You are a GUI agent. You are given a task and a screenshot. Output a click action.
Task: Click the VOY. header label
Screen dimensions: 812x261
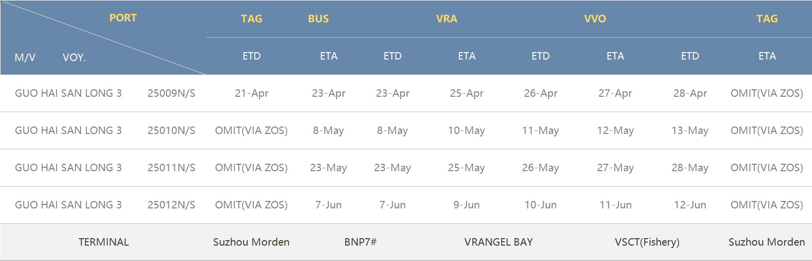point(74,58)
